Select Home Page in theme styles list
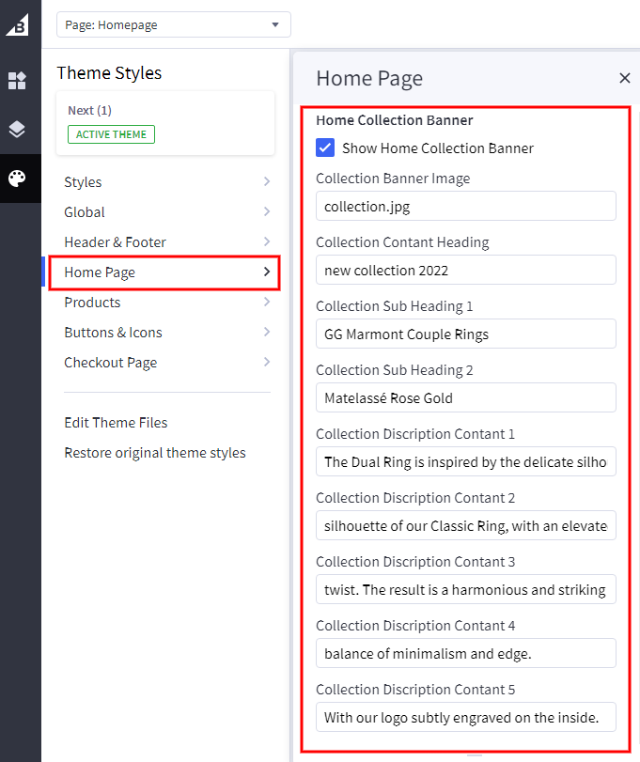The image size is (640, 762). pyautogui.click(x=100, y=272)
